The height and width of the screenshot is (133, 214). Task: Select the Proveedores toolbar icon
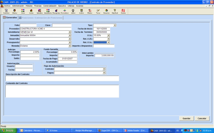(x=65, y=11)
